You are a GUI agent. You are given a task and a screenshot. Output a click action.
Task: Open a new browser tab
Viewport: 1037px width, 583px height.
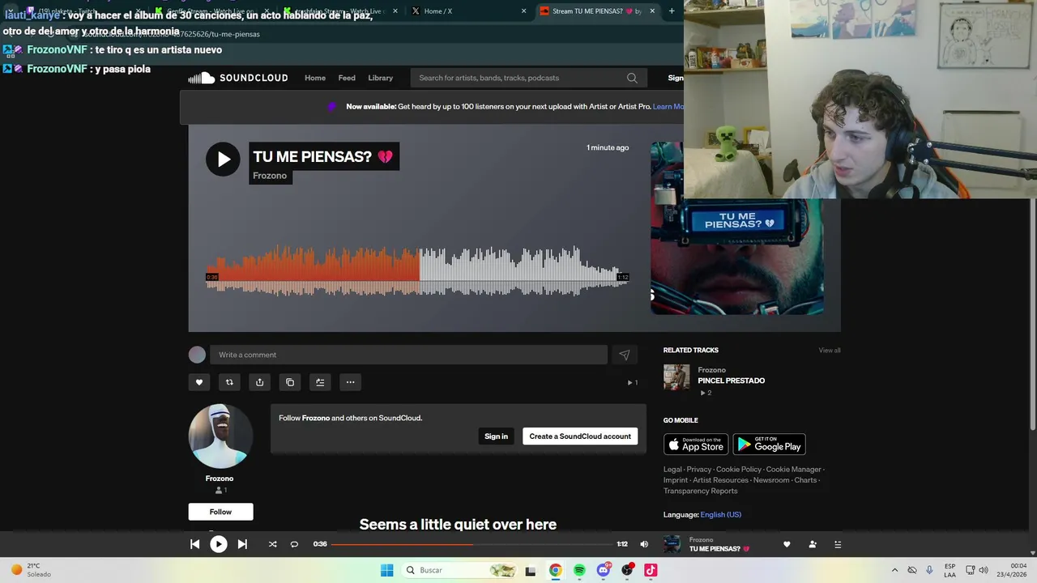[x=672, y=11]
